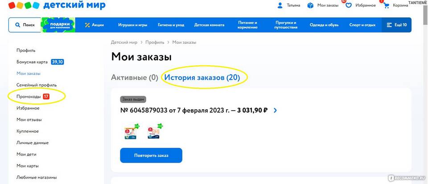Click the Поиск search field

25,25
